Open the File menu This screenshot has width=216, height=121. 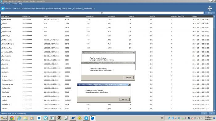point(2,4)
